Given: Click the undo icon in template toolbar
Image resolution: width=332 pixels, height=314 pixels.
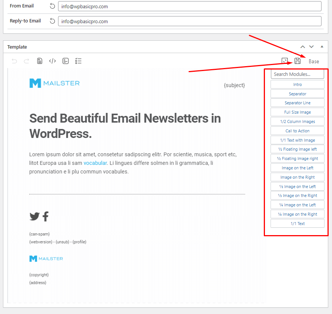Looking at the screenshot, I should tap(14, 61).
